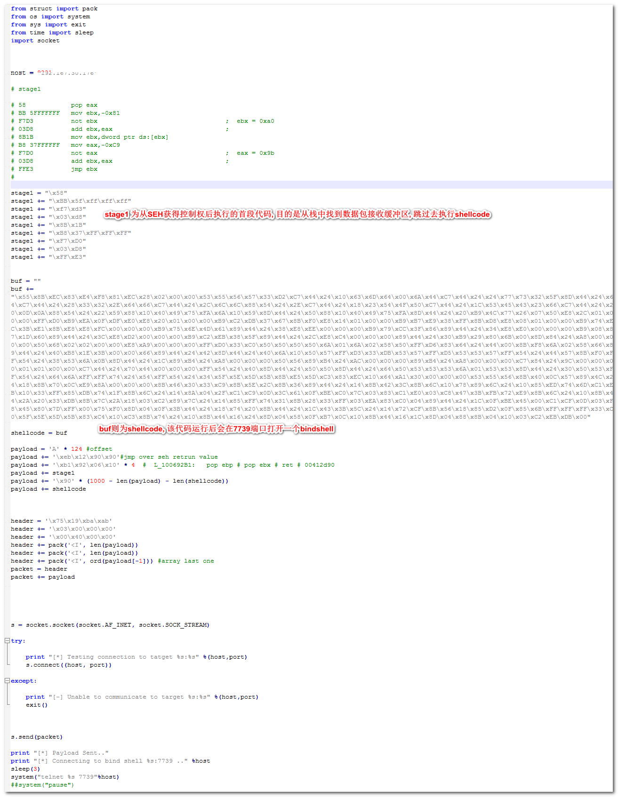Click the '##system("pause")' line
This screenshot has height=797, width=618.
click(42, 785)
